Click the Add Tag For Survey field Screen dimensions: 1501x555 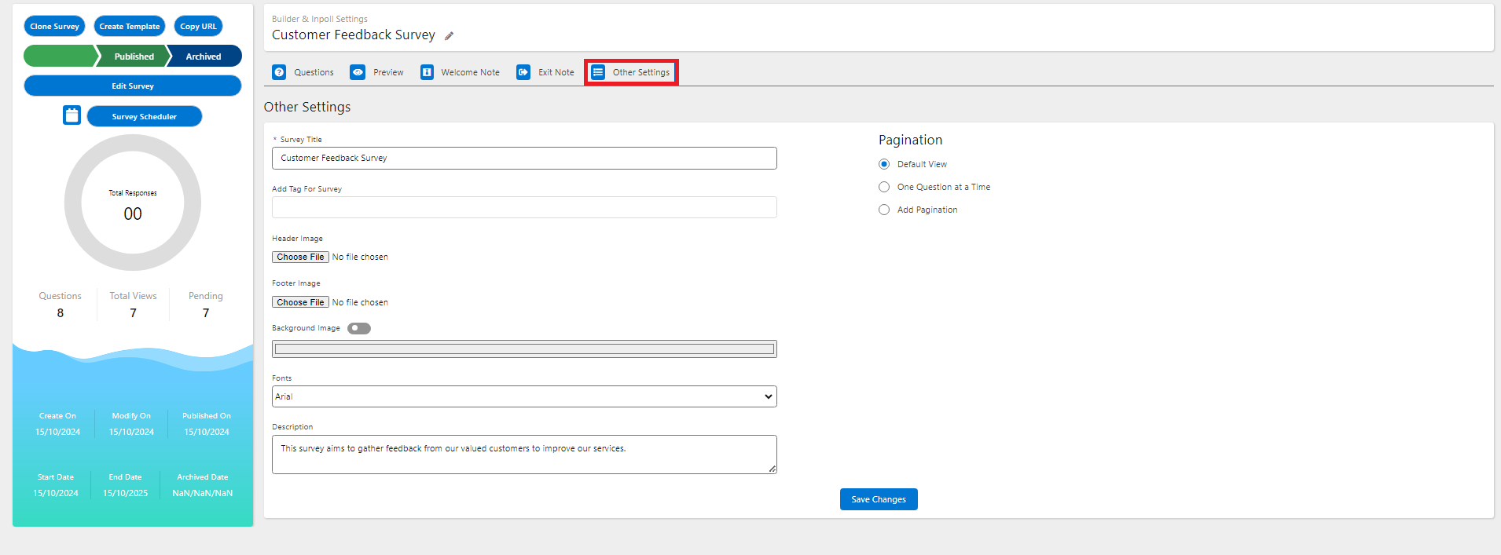[x=524, y=207]
